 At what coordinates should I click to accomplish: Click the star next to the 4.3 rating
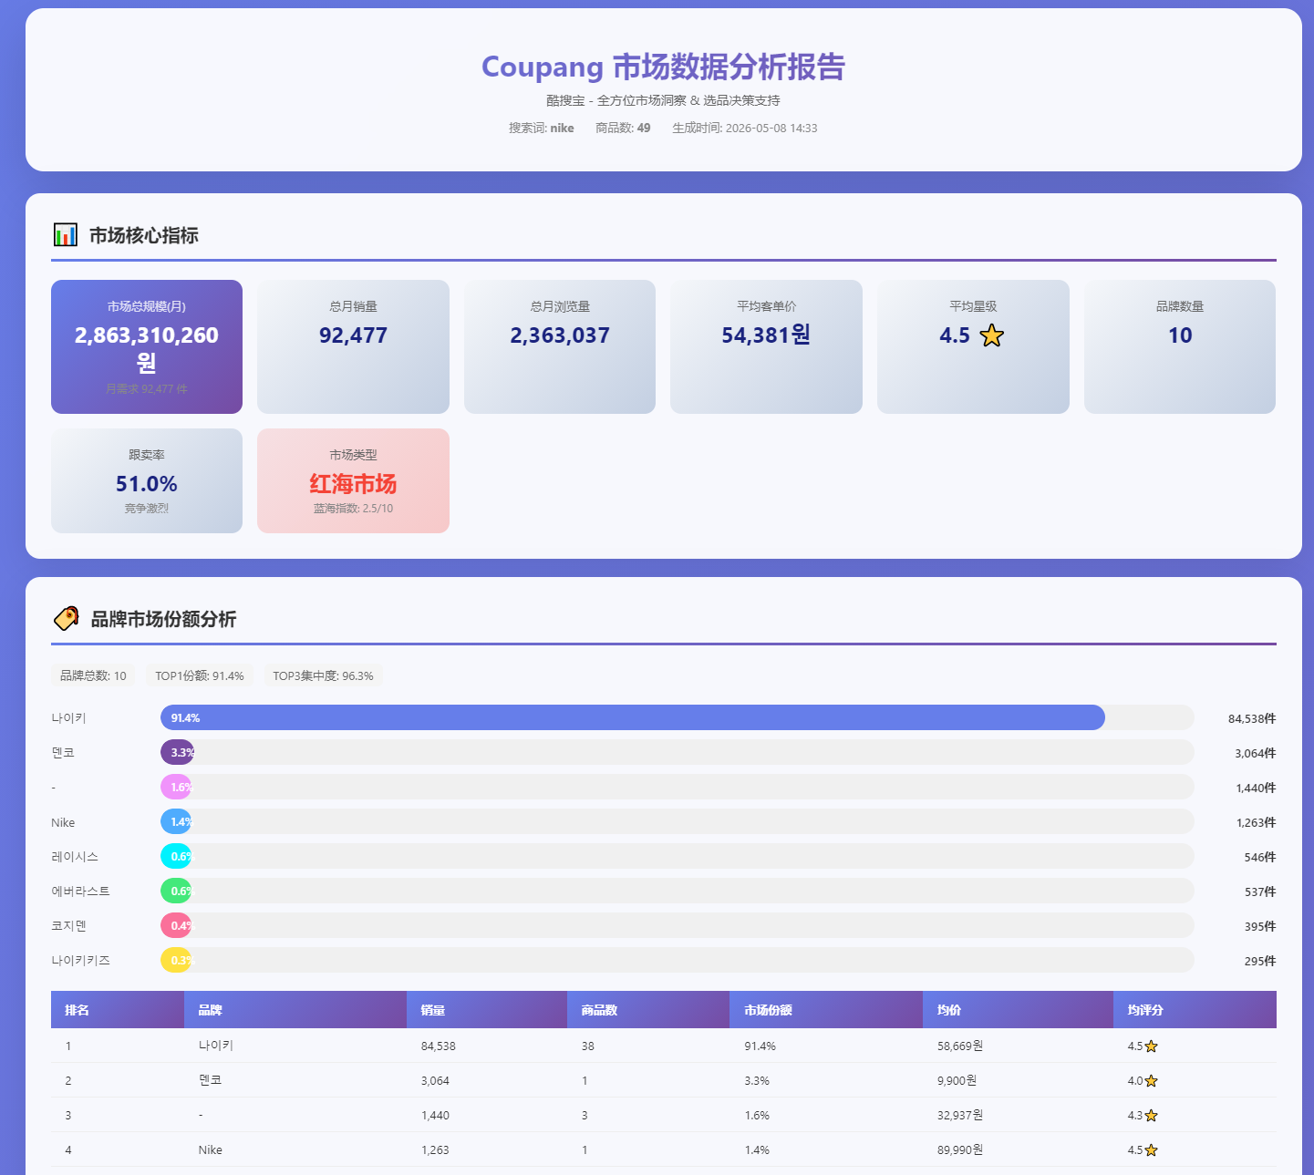click(x=1151, y=1116)
